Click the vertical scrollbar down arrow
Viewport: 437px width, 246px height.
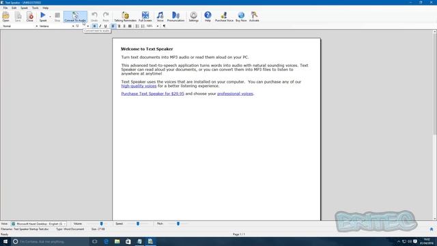tap(434, 219)
